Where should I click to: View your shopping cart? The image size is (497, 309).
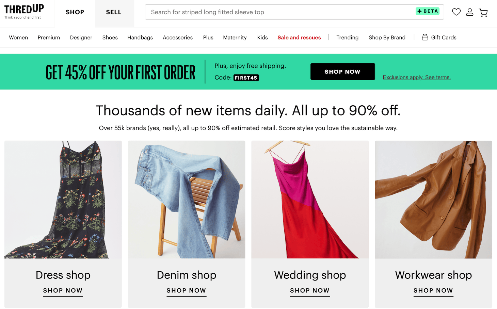(x=483, y=12)
